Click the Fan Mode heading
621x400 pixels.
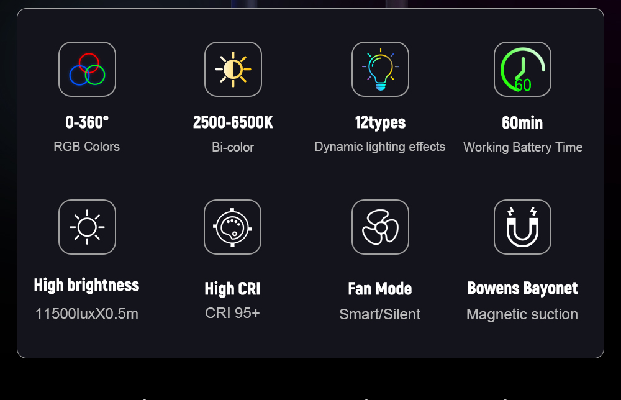(380, 289)
